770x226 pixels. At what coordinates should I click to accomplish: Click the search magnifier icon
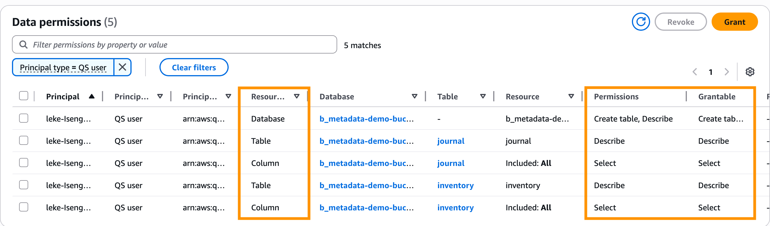click(23, 44)
